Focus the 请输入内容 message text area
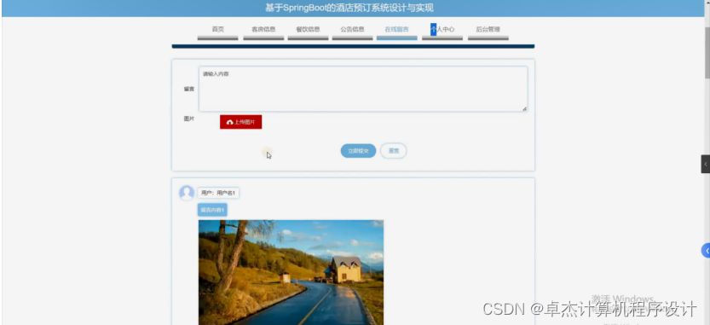The image size is (710, 325). 363,89
